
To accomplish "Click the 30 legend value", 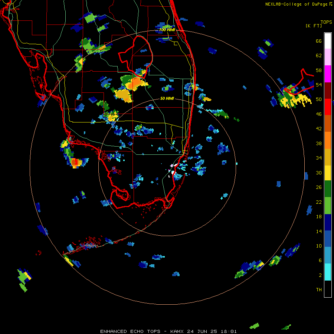I will pyautogui.click(x=319, y=173).
